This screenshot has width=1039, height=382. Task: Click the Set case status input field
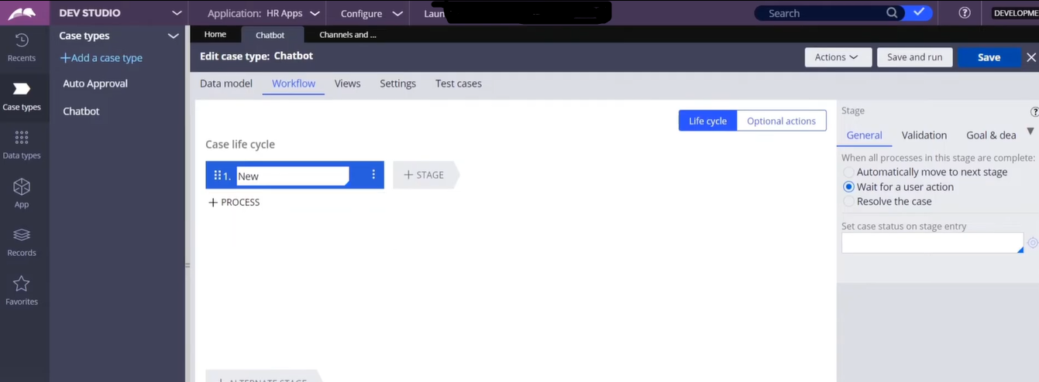click(931, 243)
